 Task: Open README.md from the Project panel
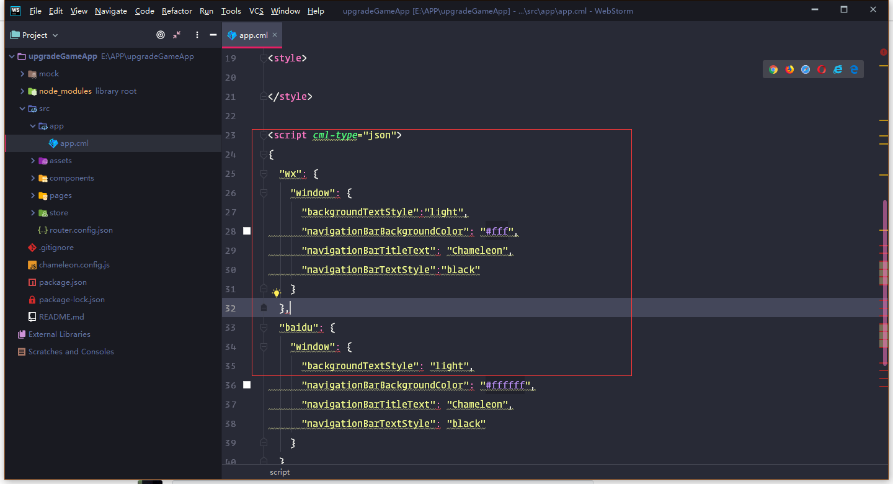[x=60, y=316]
